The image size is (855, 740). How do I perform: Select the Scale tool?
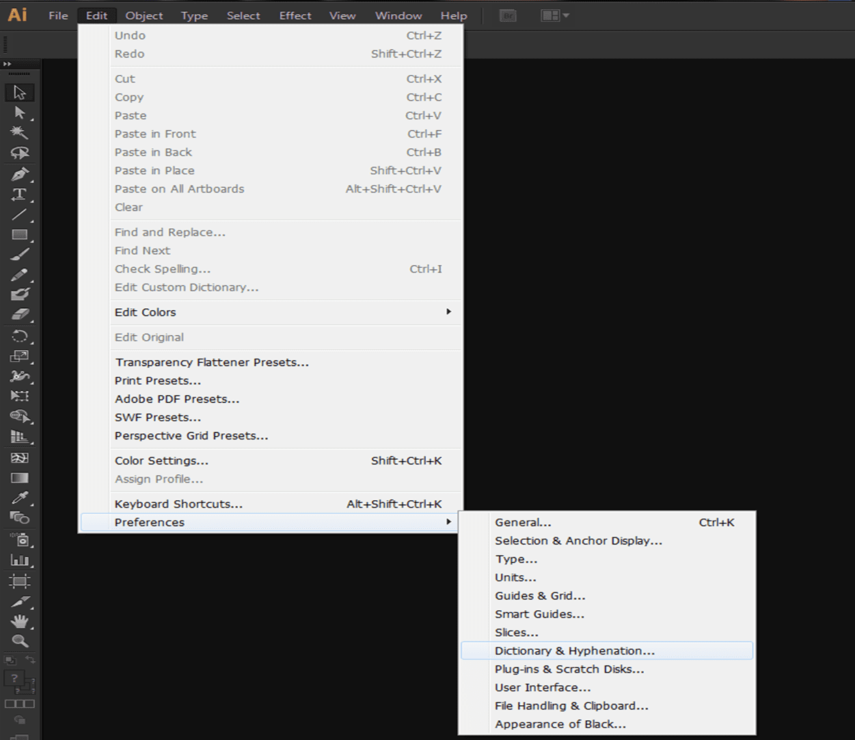point(20,356)
